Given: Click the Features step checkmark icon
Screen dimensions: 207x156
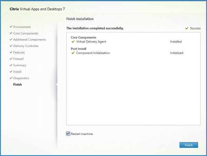Looking at the screenshot, I should (x=11, y=52).
